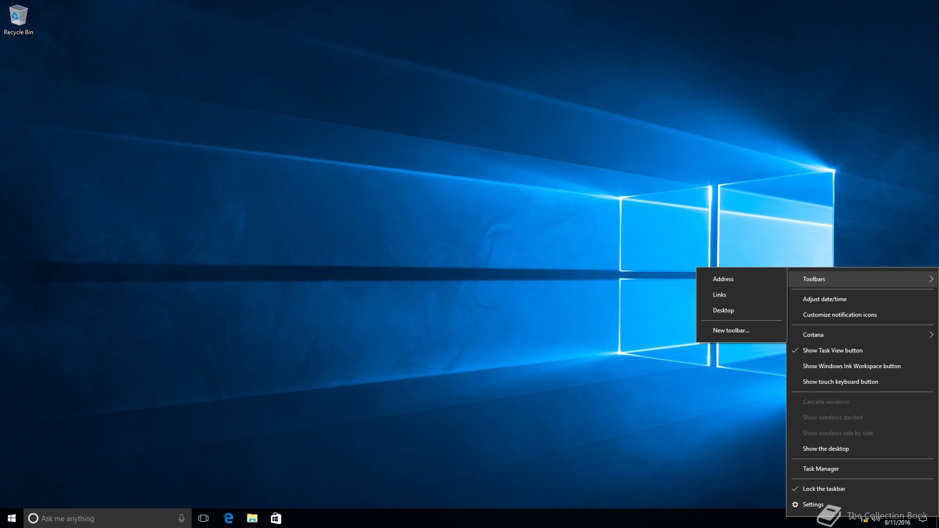Toggle Show Windows Ink Workspace button

tap(863, 366)
